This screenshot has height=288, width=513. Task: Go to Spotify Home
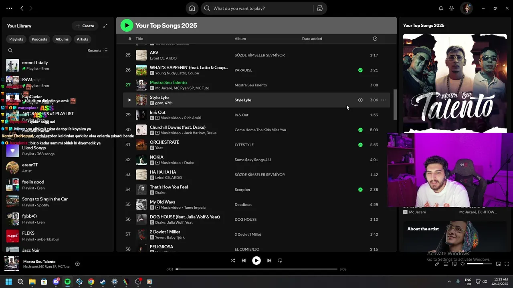coord(192,8)
